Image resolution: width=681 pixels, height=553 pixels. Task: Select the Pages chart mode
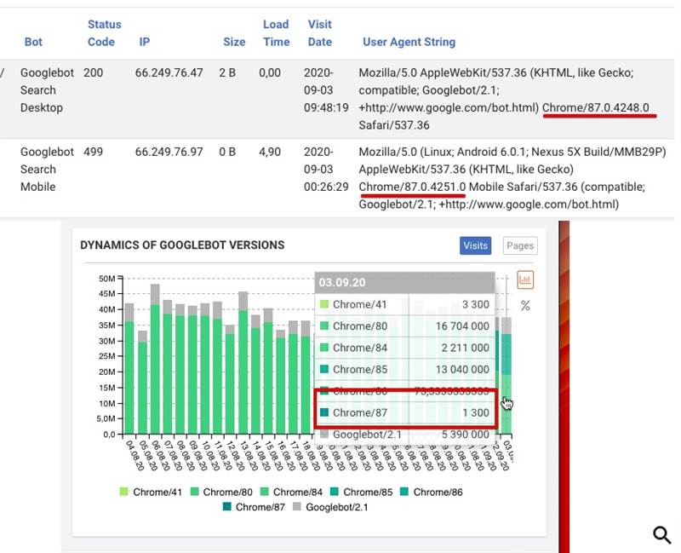coord(520,245)
